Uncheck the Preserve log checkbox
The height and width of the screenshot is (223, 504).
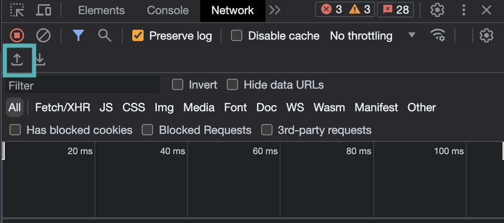138,35
